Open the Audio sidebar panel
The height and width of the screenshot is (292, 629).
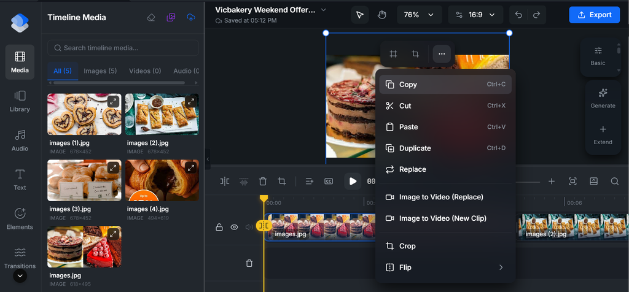(x=20, y=140)
